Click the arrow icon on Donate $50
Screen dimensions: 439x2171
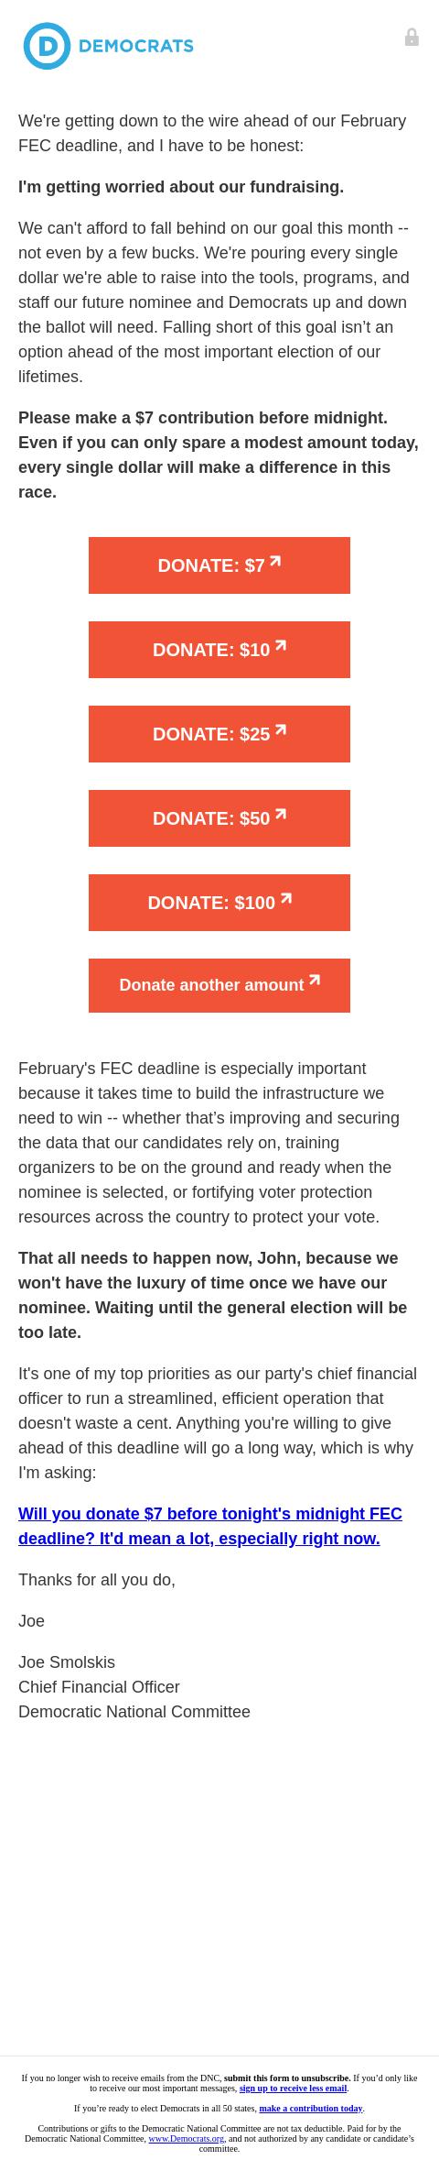point(281,815)
